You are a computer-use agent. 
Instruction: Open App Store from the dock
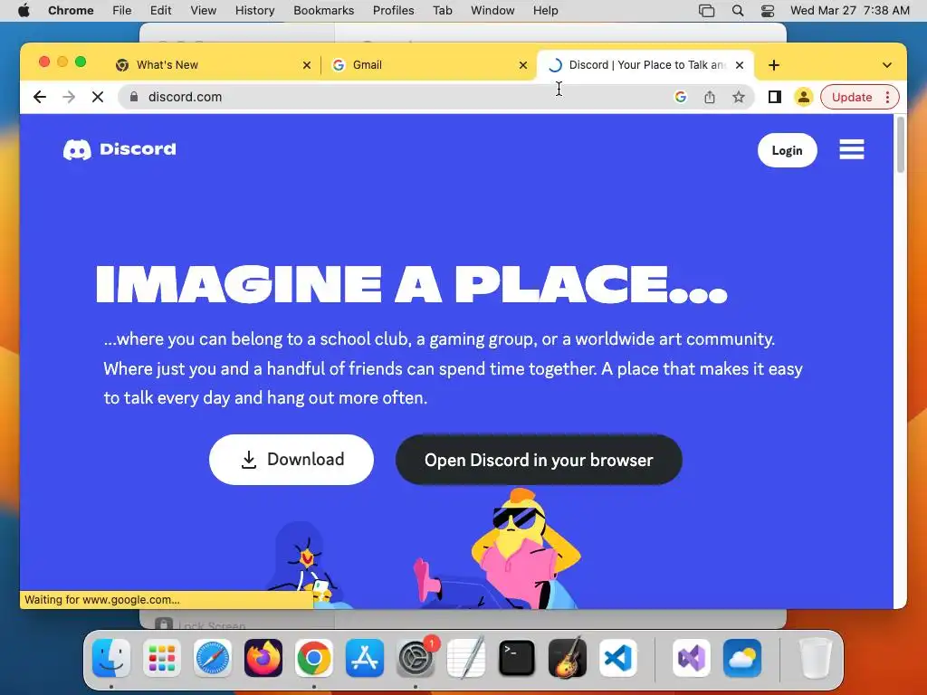[365, 658]
